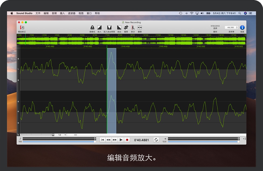
Task: Click the output volume slider handle
Action: 238,142
